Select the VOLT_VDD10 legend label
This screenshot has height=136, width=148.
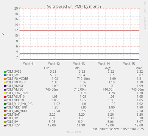(x=15, y=100)
